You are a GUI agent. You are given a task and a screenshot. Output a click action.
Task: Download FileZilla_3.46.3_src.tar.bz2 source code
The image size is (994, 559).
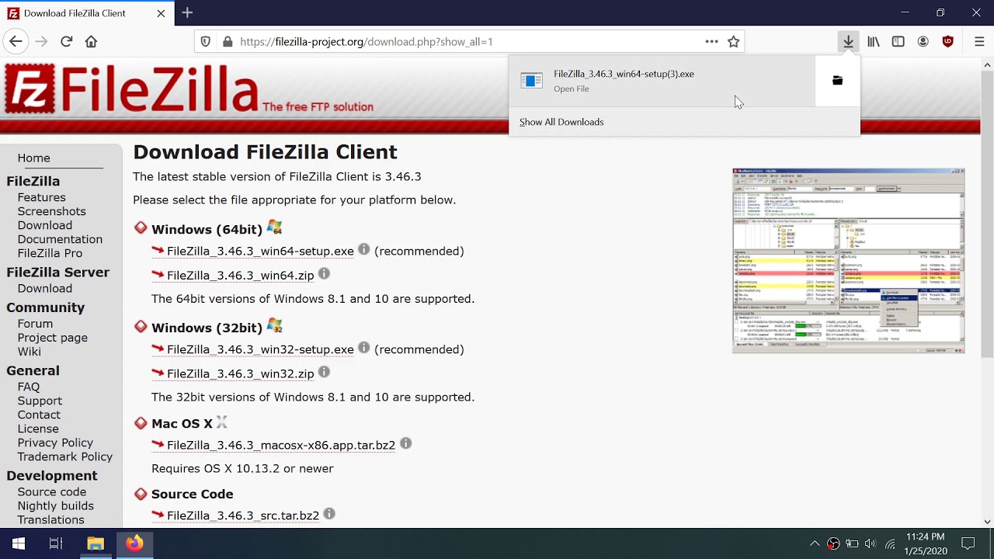(243, 515)
